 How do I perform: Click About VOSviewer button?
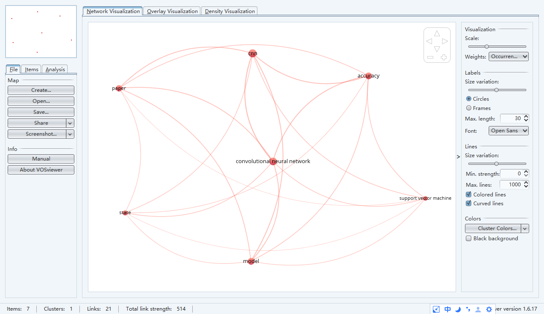pyautogui.click(x=41, y=170)
